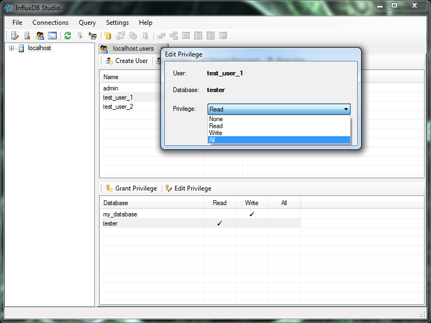
Task: Click the Write checkmark for my_database
Action: pos(252,214)
